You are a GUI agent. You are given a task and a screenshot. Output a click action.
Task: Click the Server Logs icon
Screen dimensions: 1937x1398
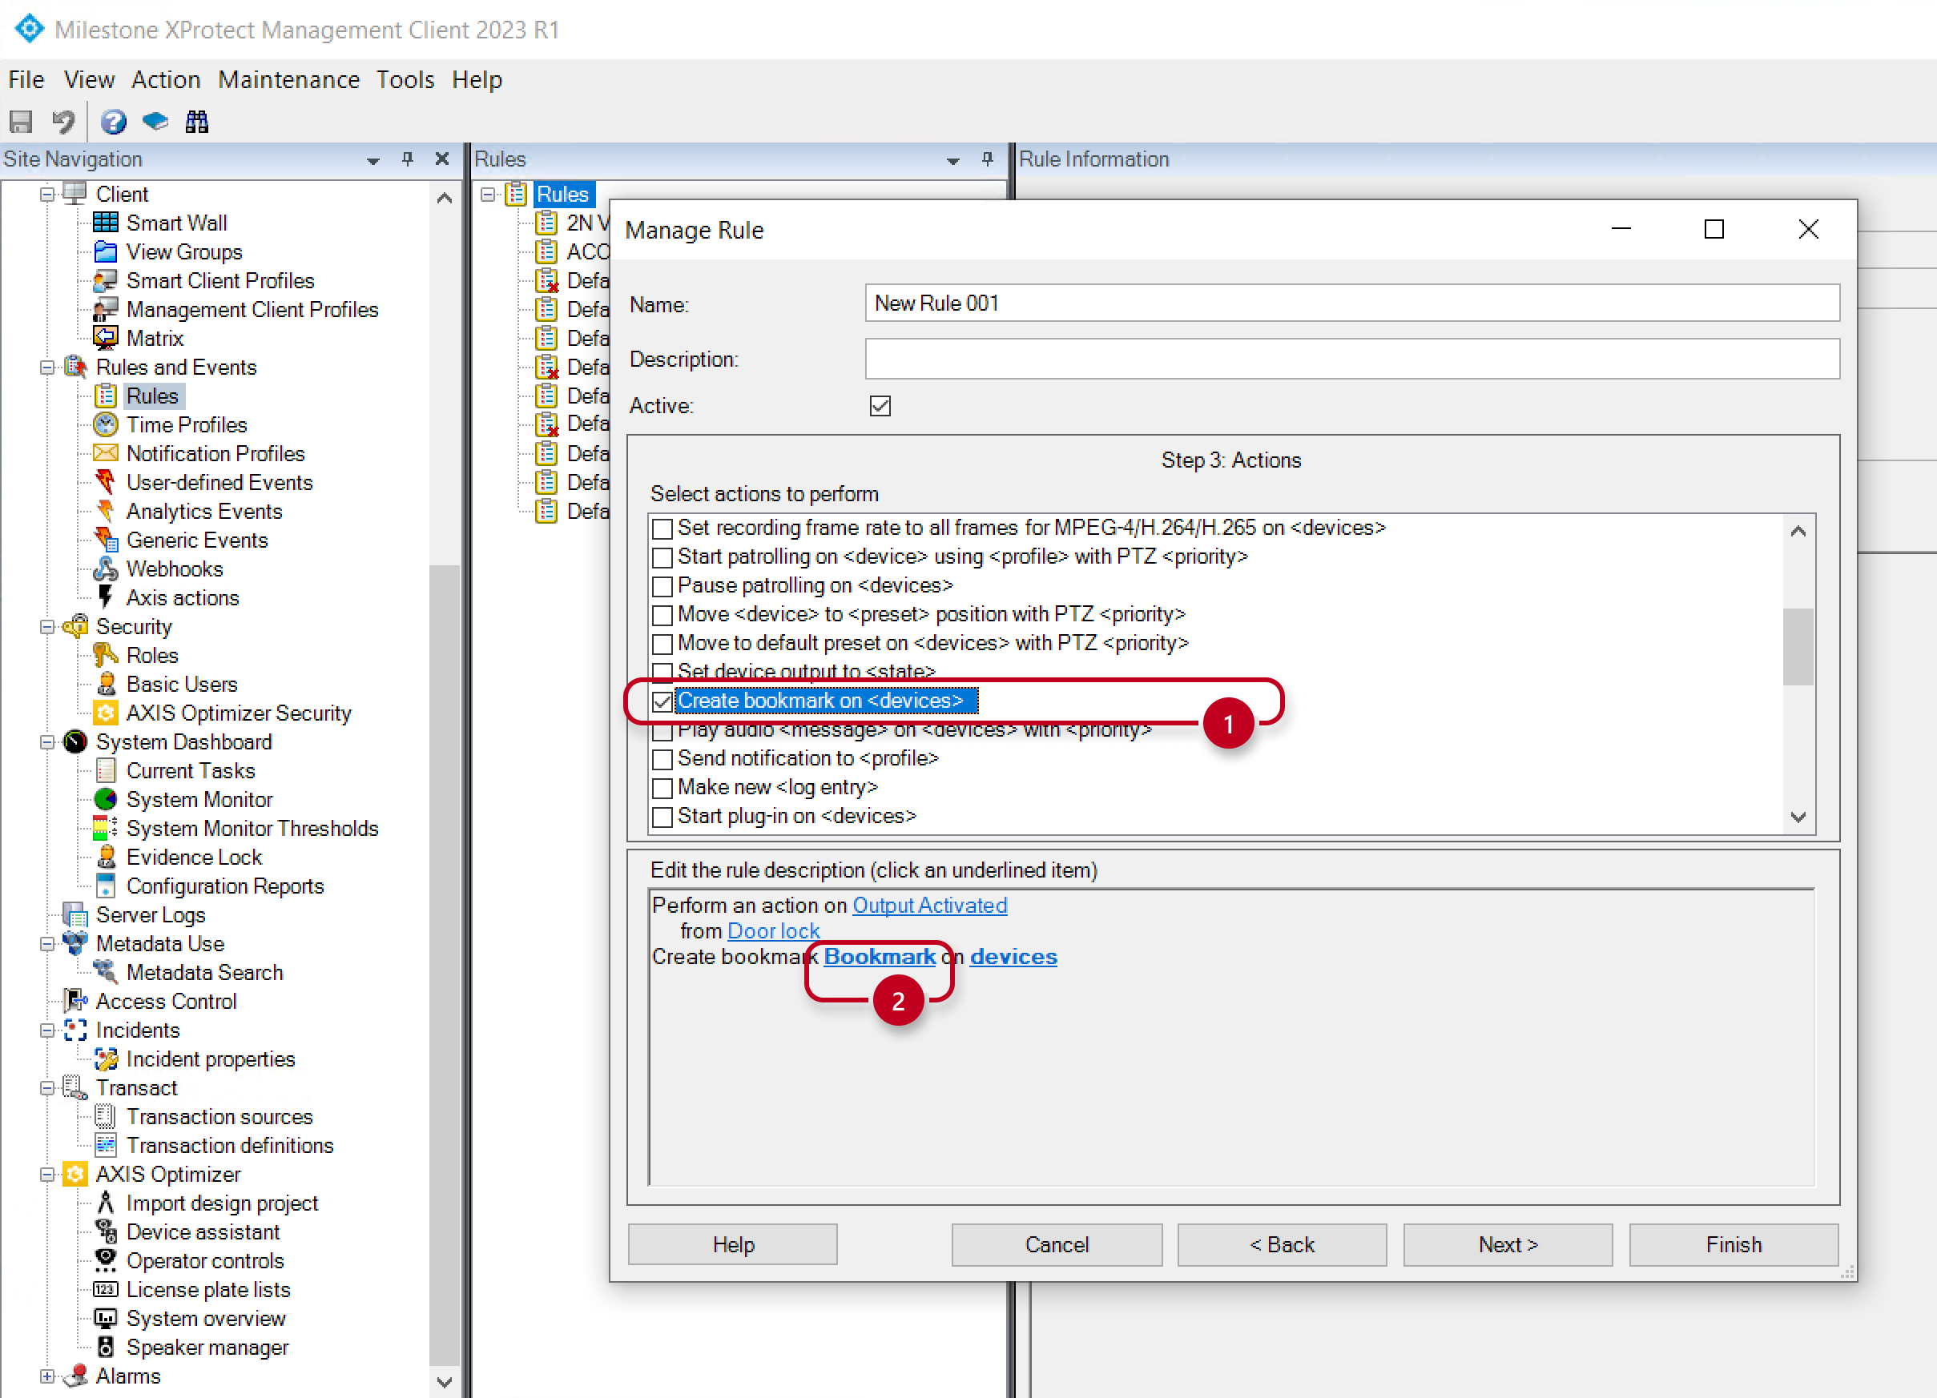[75, 915]
